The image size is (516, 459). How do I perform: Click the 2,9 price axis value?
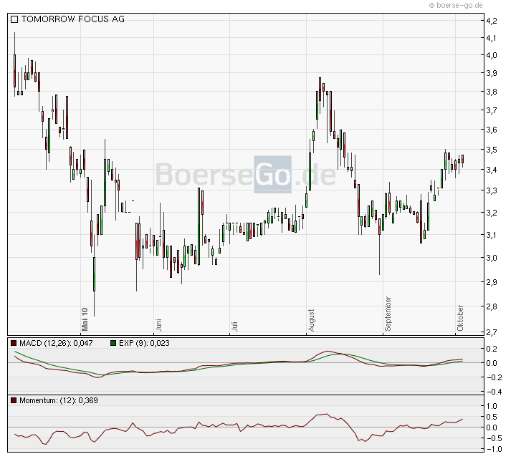point(492,282)
